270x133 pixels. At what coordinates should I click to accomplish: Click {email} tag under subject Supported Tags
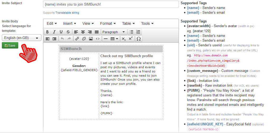[x=193, y=13]
